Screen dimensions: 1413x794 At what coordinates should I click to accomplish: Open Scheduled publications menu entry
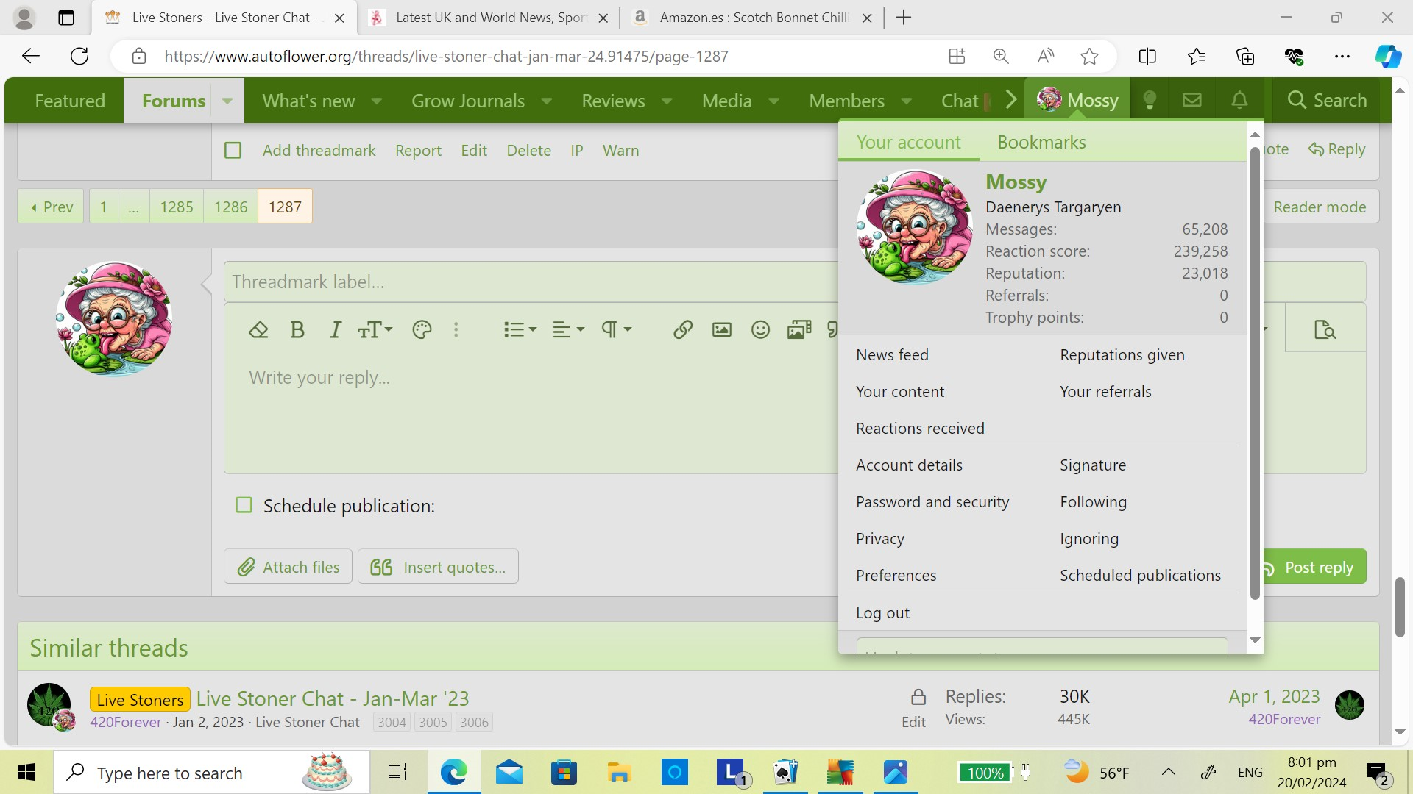(x=1140, y=576)
